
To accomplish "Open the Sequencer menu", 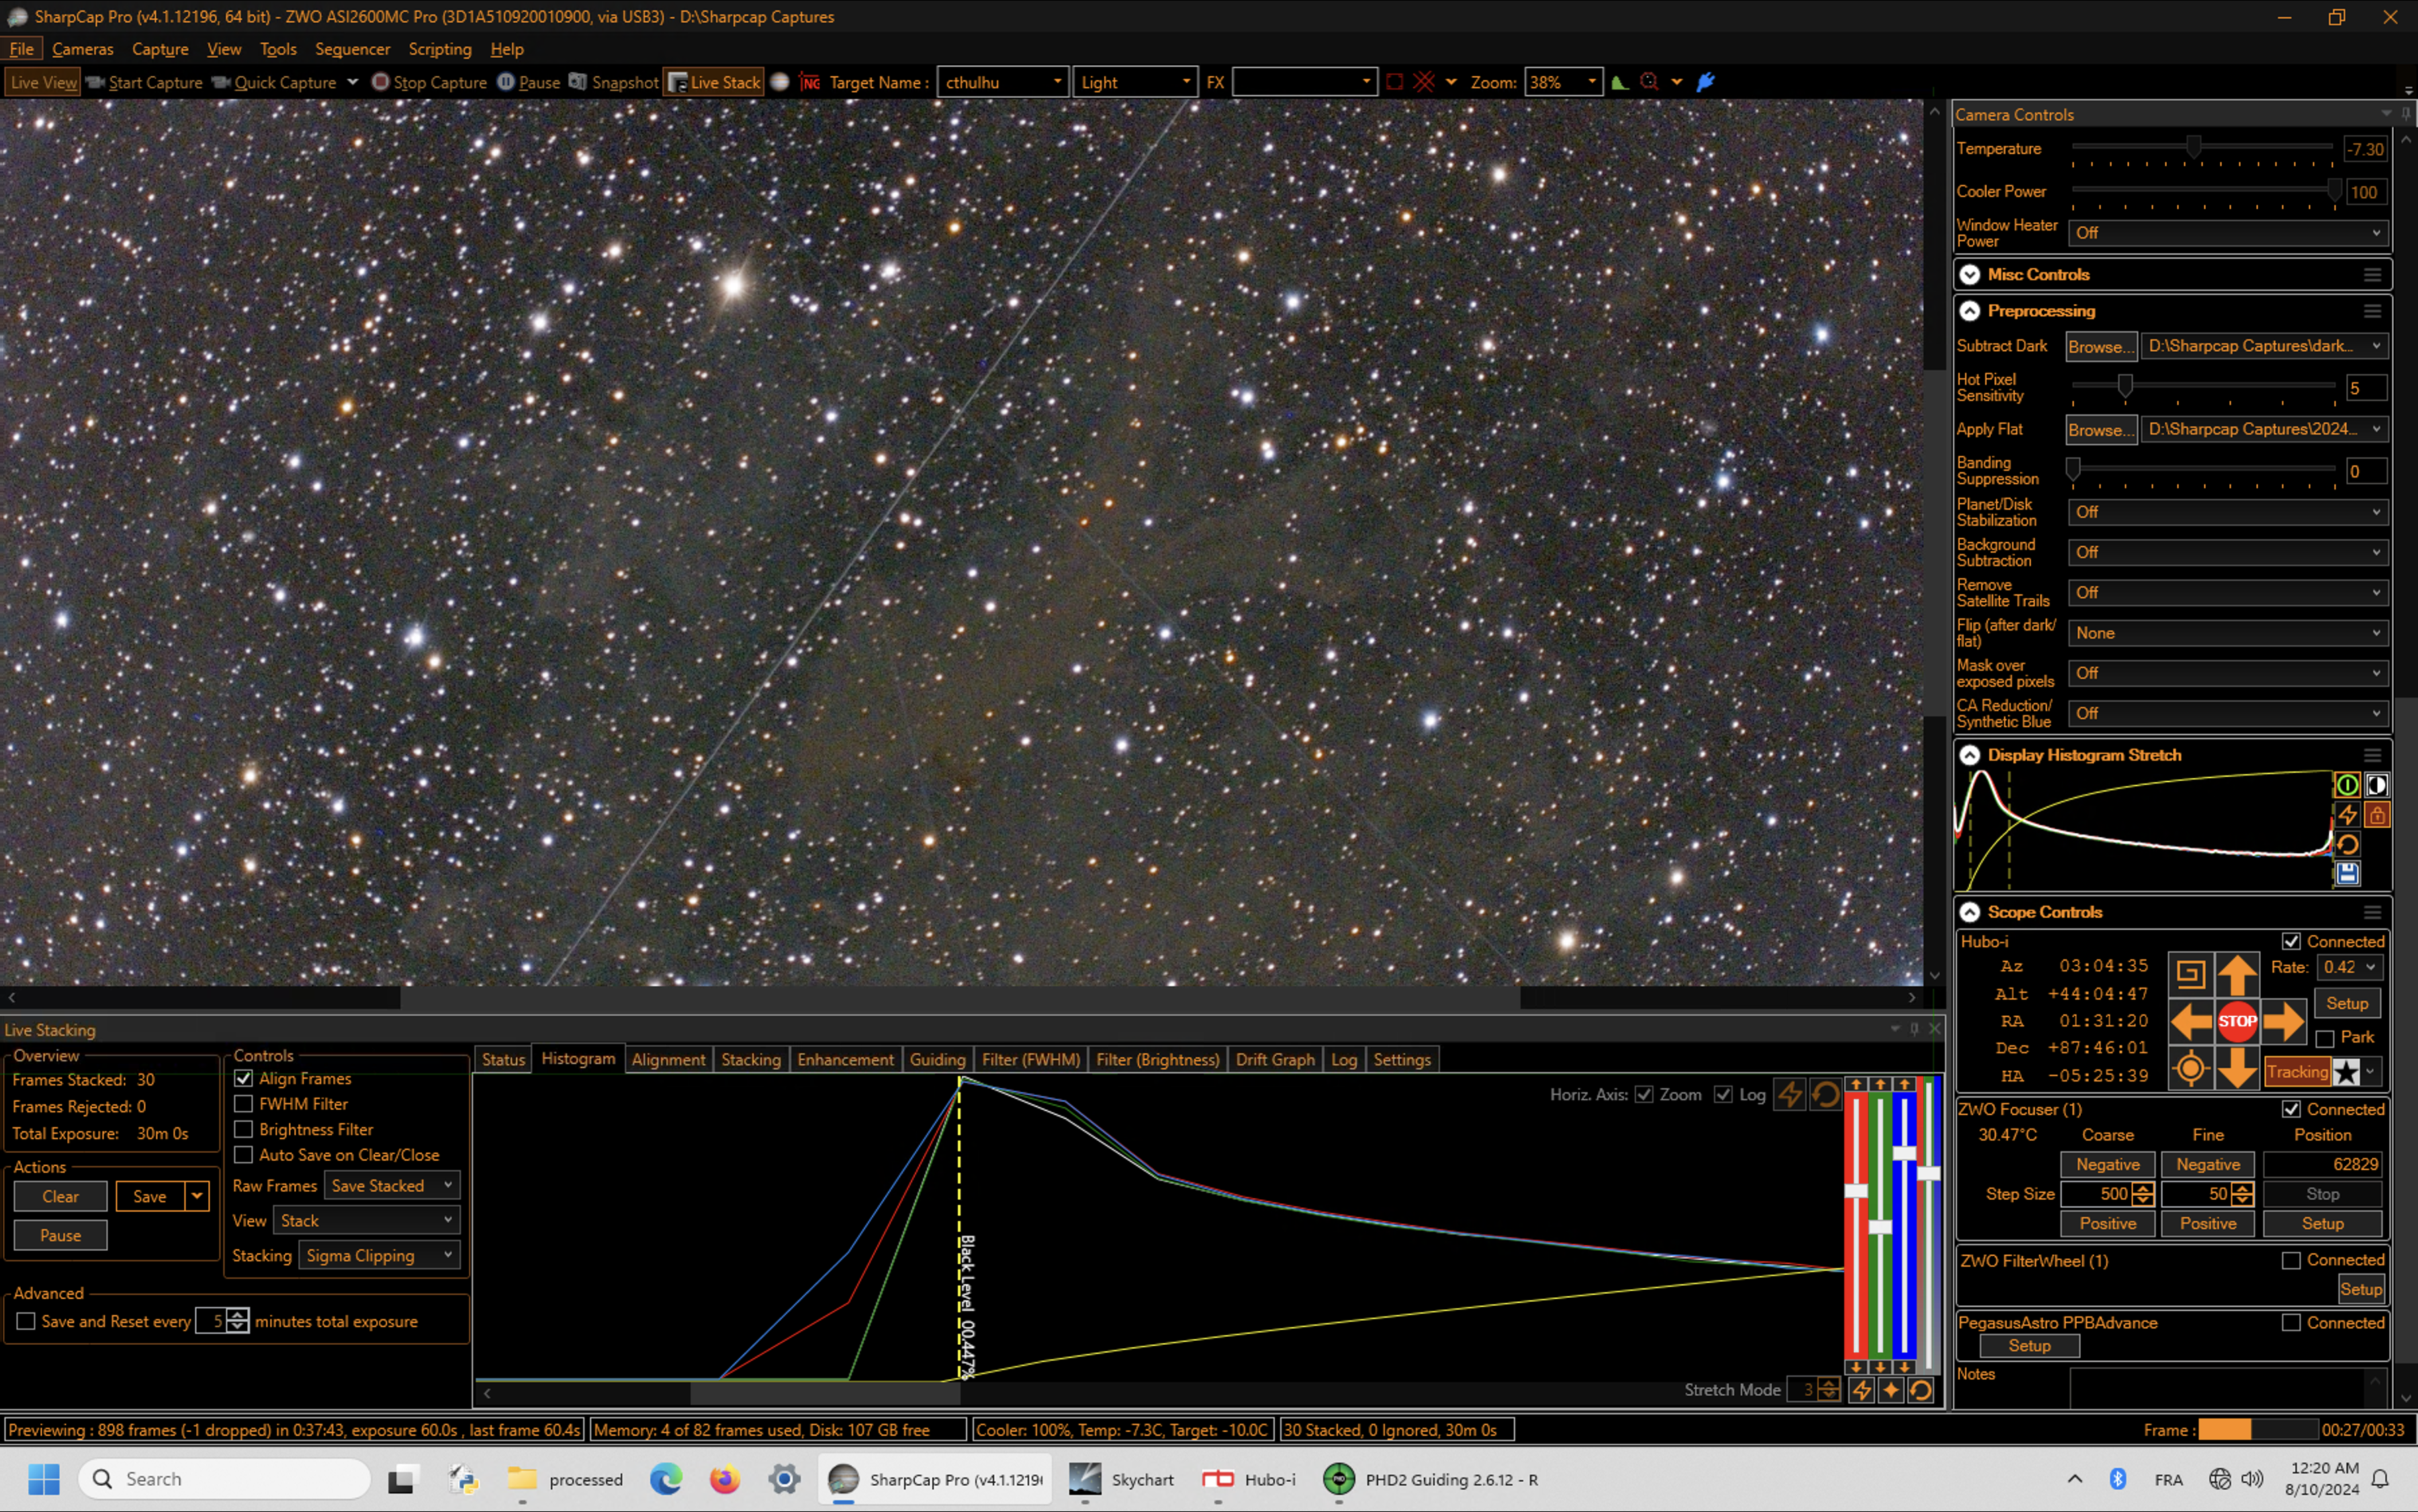I will point(352,49).
